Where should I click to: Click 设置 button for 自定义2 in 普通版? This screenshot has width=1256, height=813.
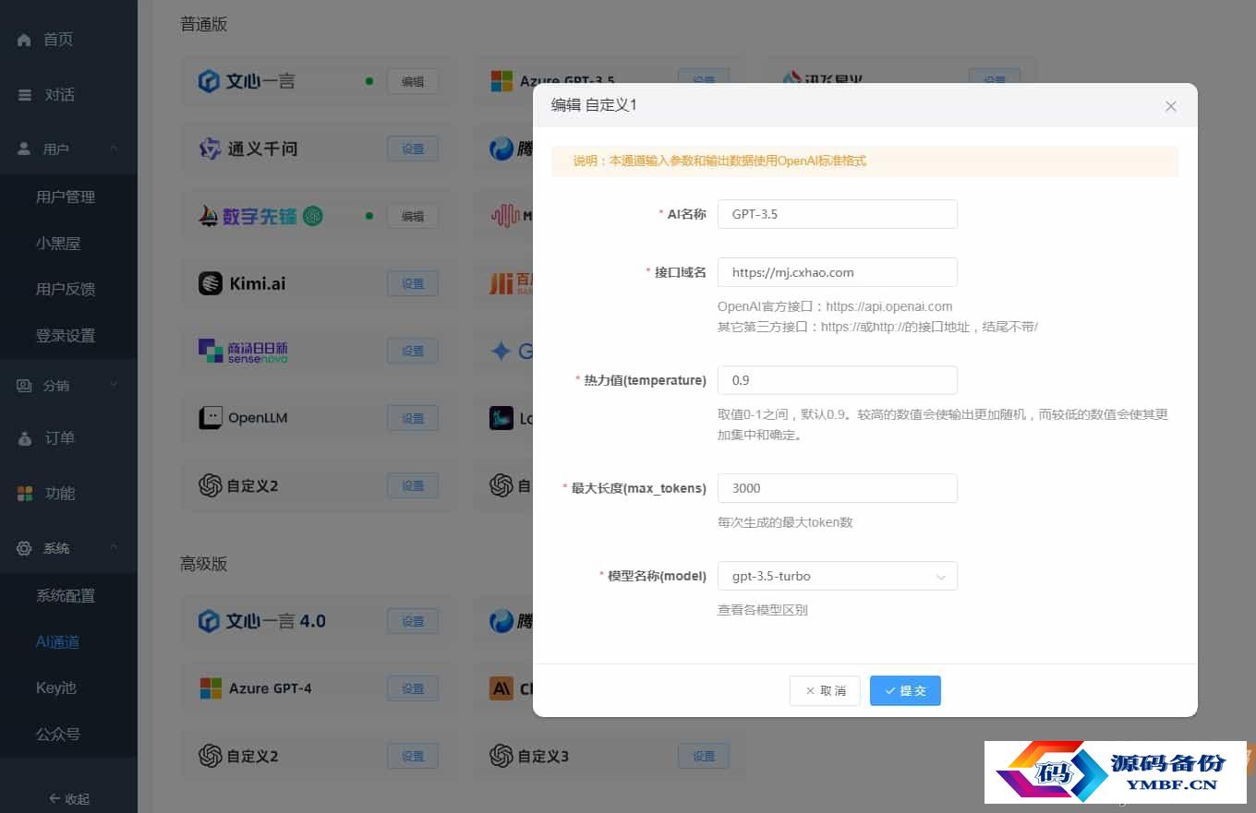pos(413,485)
